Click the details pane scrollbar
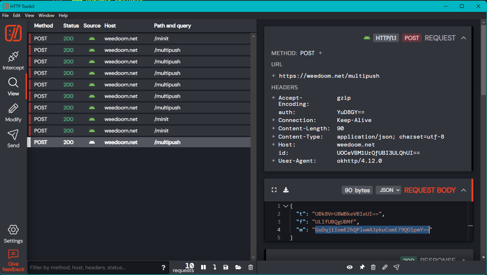Image resolution: width=487 pixels, height=275 pixels. (483, 59)
